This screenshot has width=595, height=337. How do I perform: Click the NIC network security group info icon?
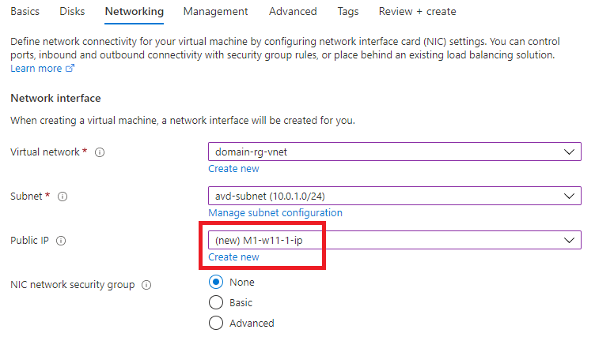[x=146, y=285]
